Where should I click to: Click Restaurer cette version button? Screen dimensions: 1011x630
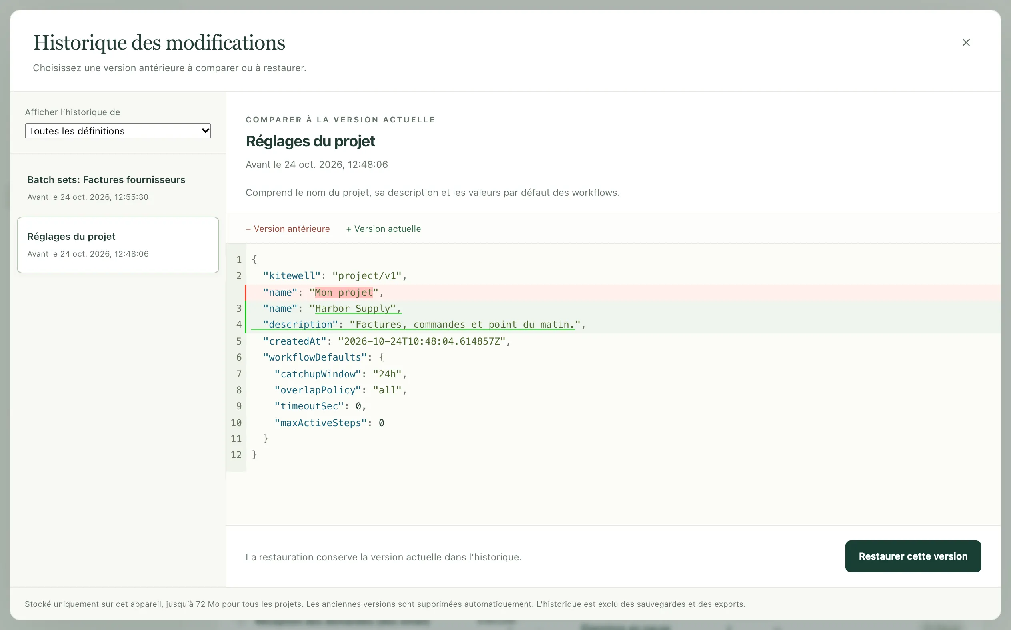click(913, 556)
